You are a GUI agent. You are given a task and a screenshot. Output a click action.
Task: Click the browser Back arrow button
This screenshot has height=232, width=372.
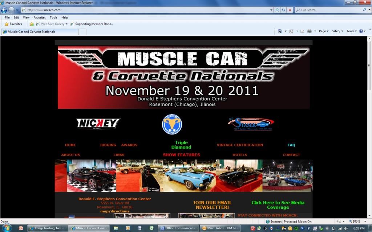[4, 10]
